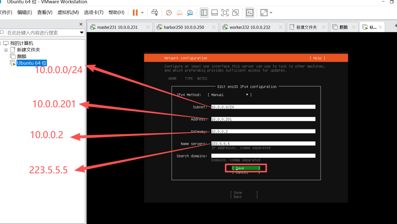Open the power options dropdown arrow

pyautogui.click(x=142, y=12)
